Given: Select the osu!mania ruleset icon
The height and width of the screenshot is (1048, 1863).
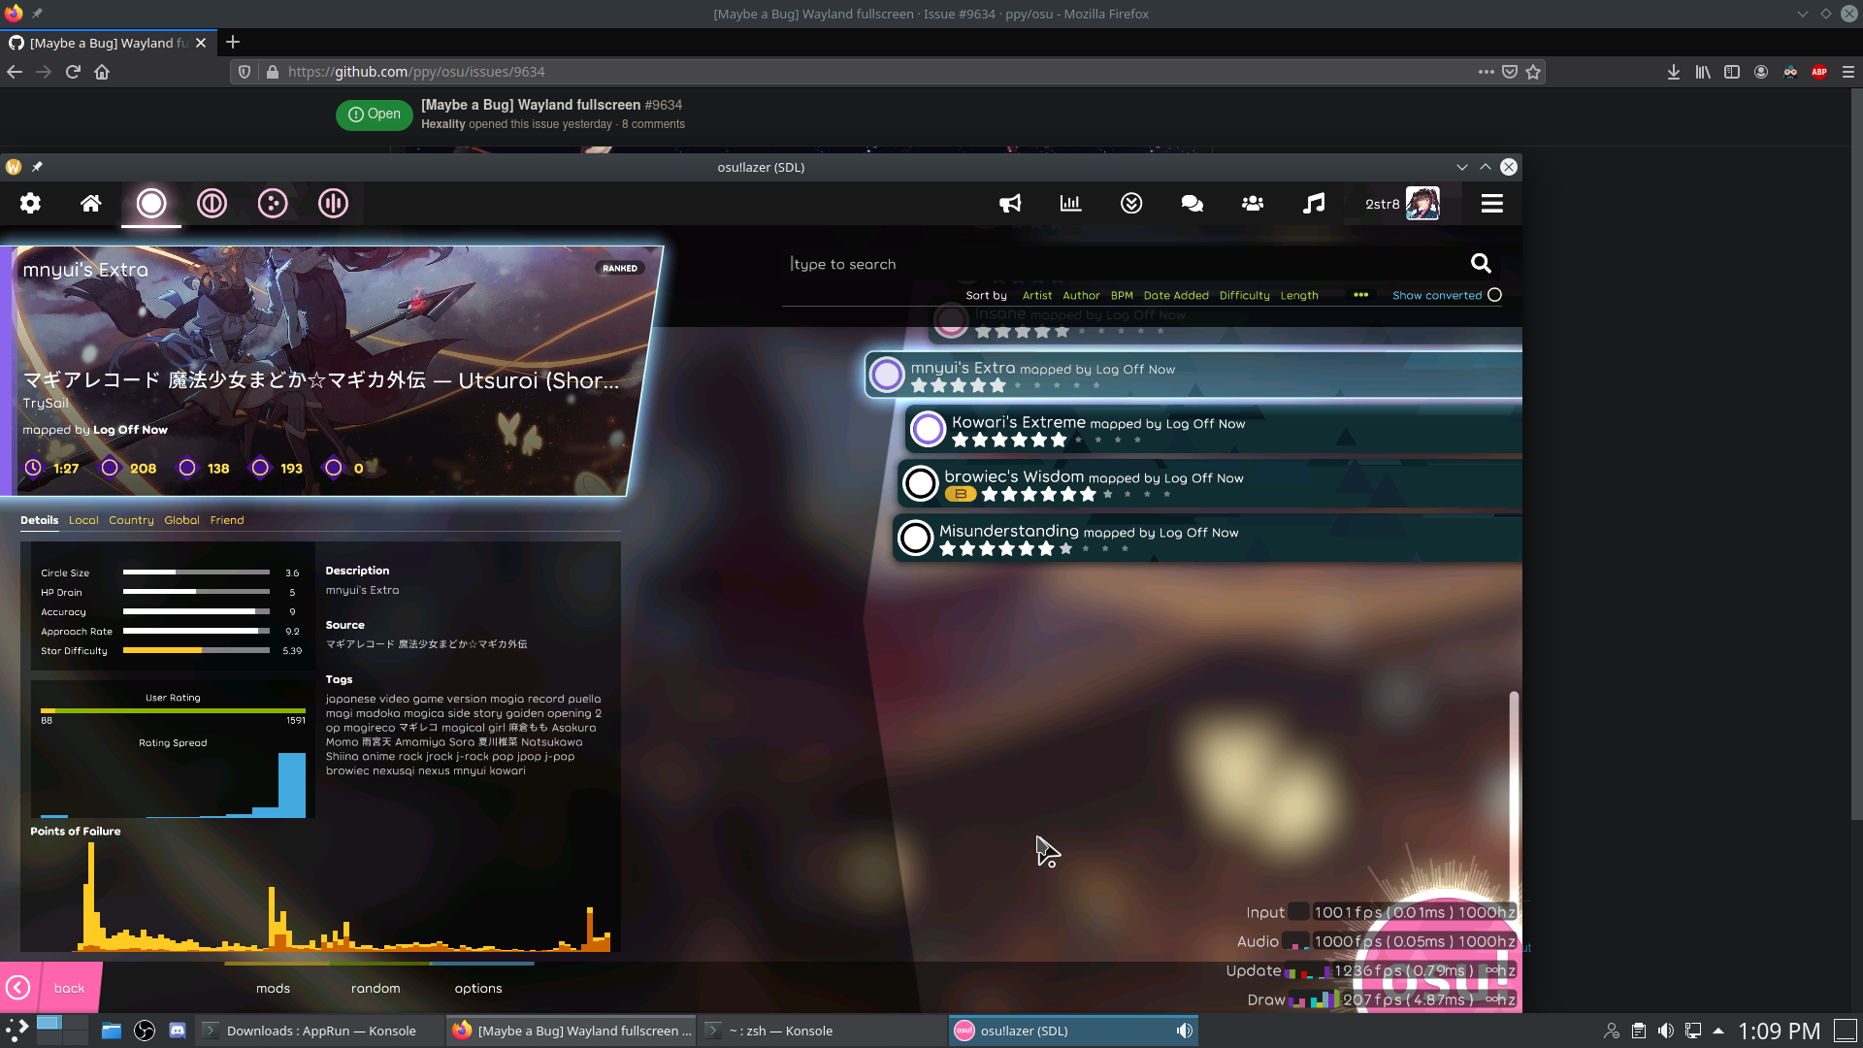Looking at the screenshot, I should [x=333, y=204].
